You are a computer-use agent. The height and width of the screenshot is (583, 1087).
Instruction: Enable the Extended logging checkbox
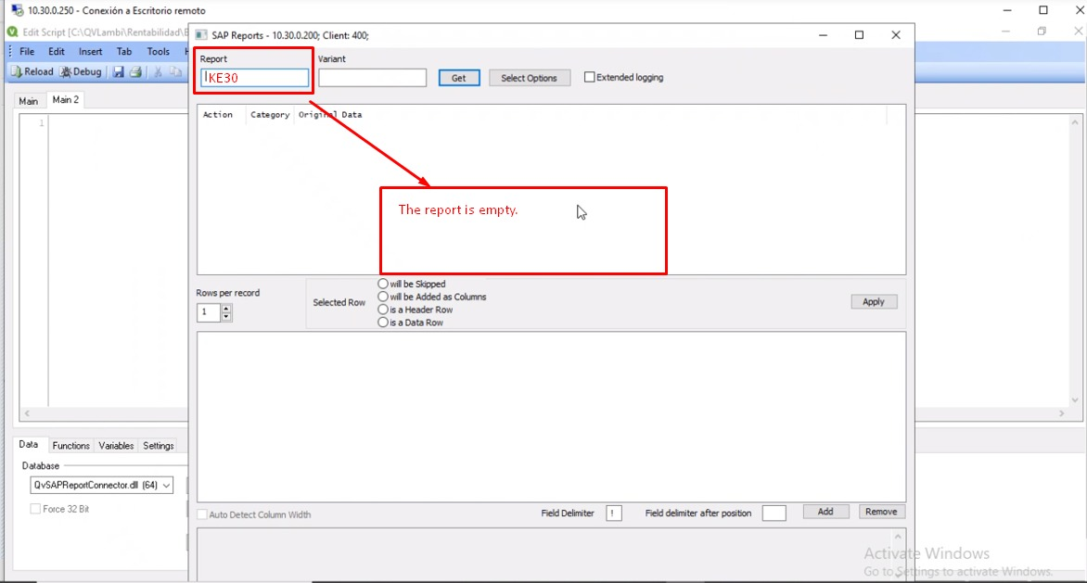588,77
